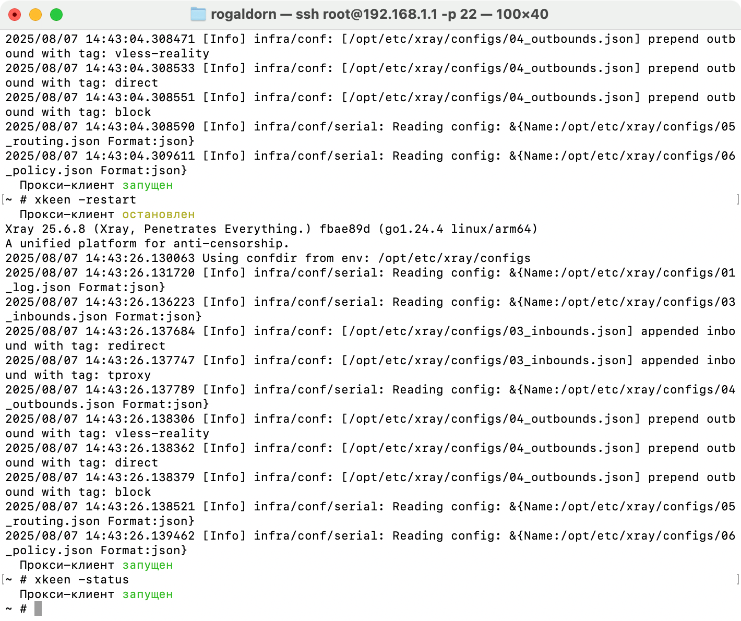The image size is (741, 621).
Task: Click left bracket mark beside 'xkeen -restart'
Action: [3, 199]
